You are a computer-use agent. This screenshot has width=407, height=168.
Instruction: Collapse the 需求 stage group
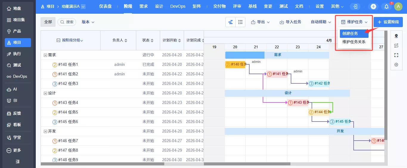pyautogui.click(x=45, y=55)
